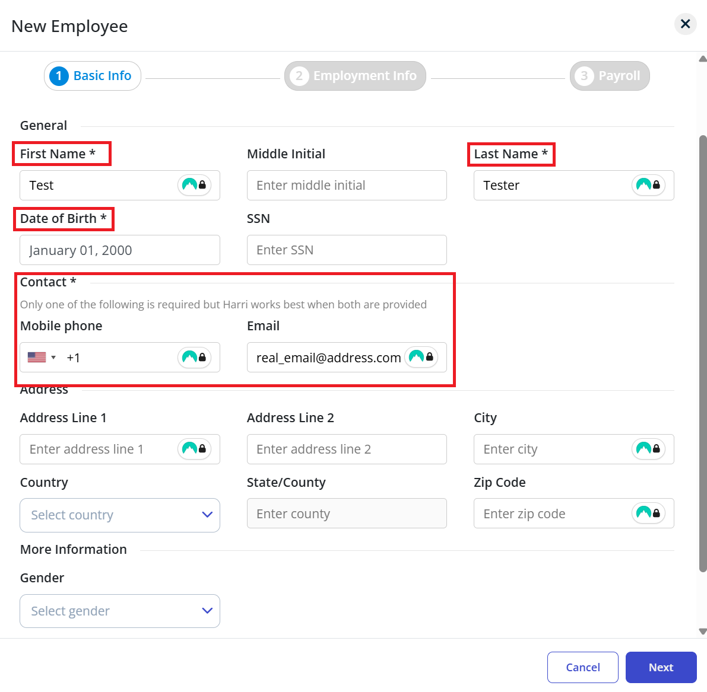Viewport: 707px width, 692px height.
Task: Open the Select country dropdown
Action: click(x=120, y=515)
